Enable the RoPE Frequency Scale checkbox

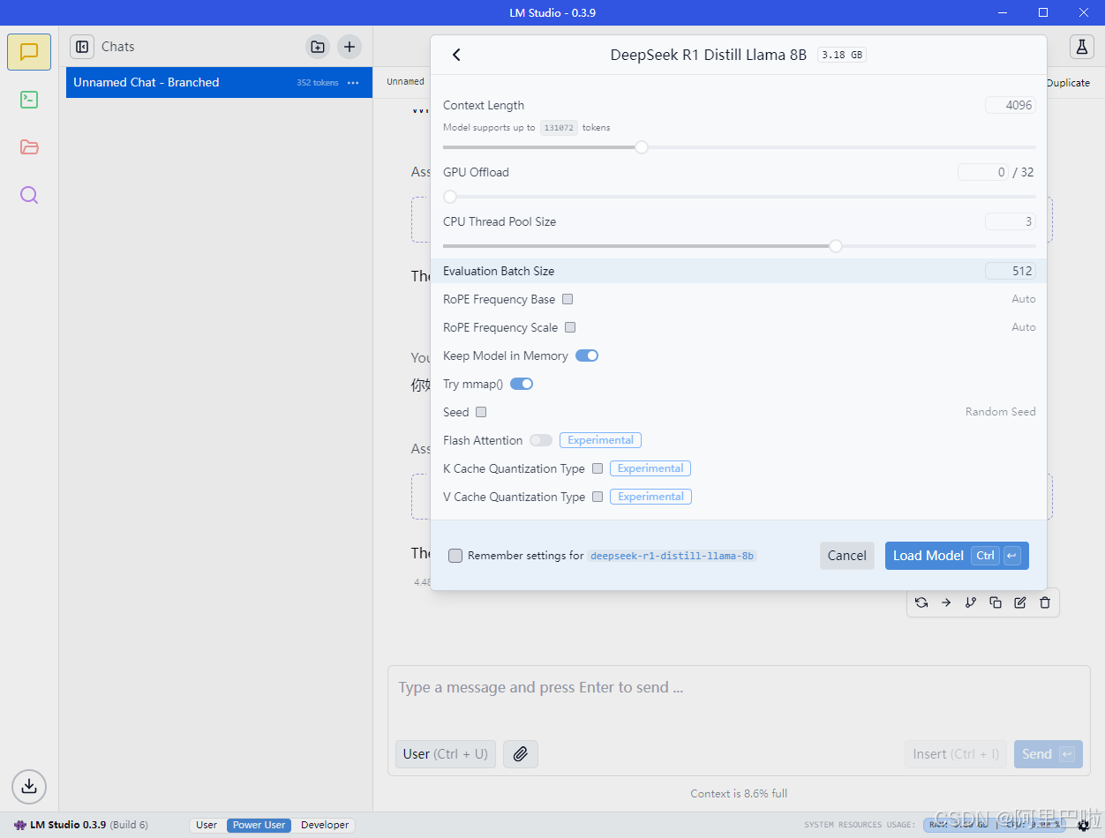570,327
